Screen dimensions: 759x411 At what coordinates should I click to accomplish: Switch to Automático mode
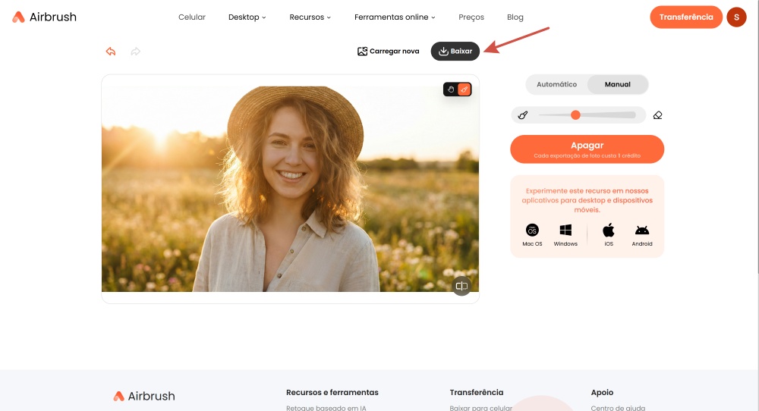pyautogui.click(x=556, y=84)
